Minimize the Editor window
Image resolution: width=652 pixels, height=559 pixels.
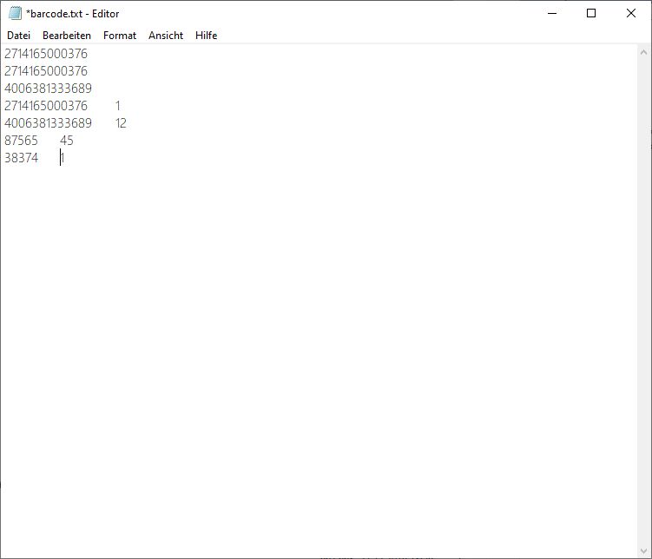click(x=552, y=13)
